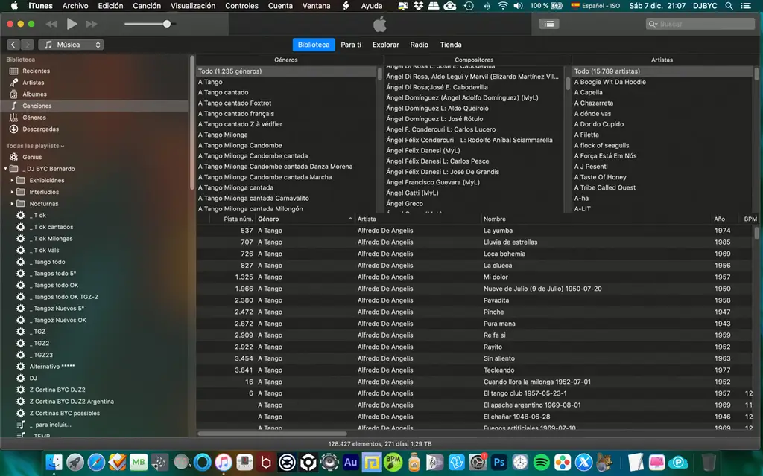The width and height of the screenshot is (763, 476).
Task: Open Photoshop from the Dock
Action: [x=498, y=463]
